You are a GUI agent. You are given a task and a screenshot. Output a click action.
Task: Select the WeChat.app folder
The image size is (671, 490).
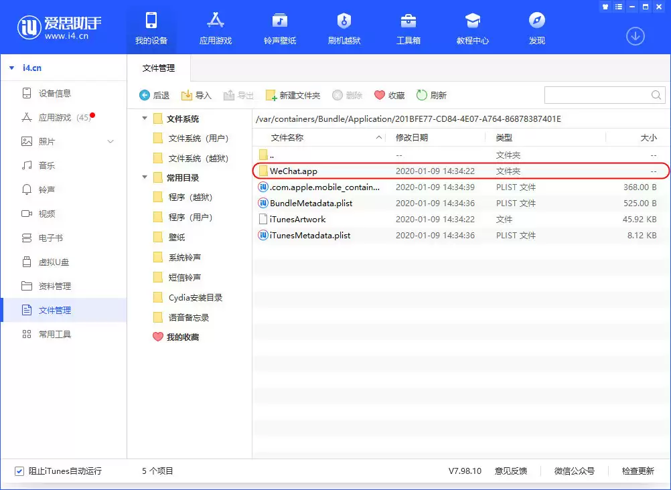[x=461, y=171]
